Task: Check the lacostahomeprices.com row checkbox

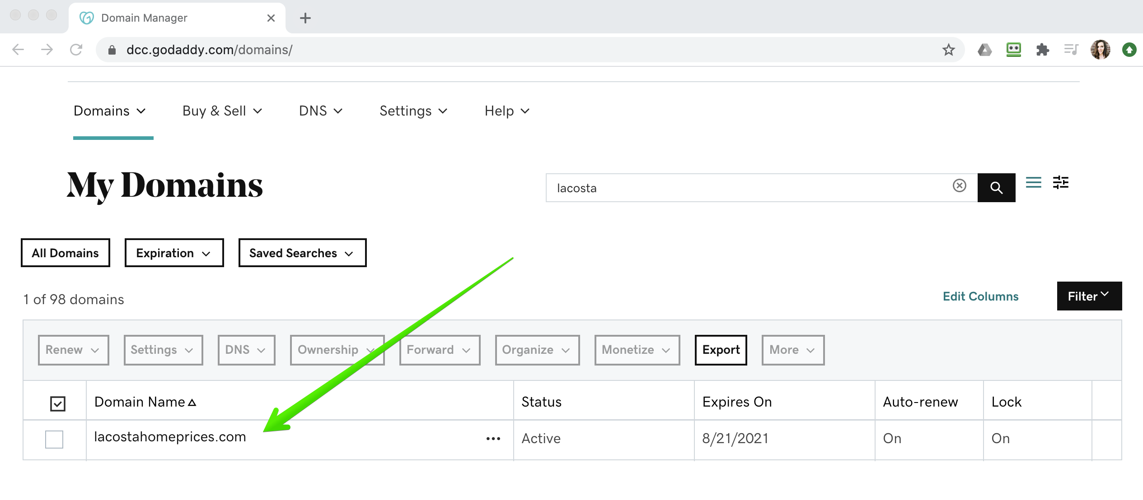Action: [54, 439]
